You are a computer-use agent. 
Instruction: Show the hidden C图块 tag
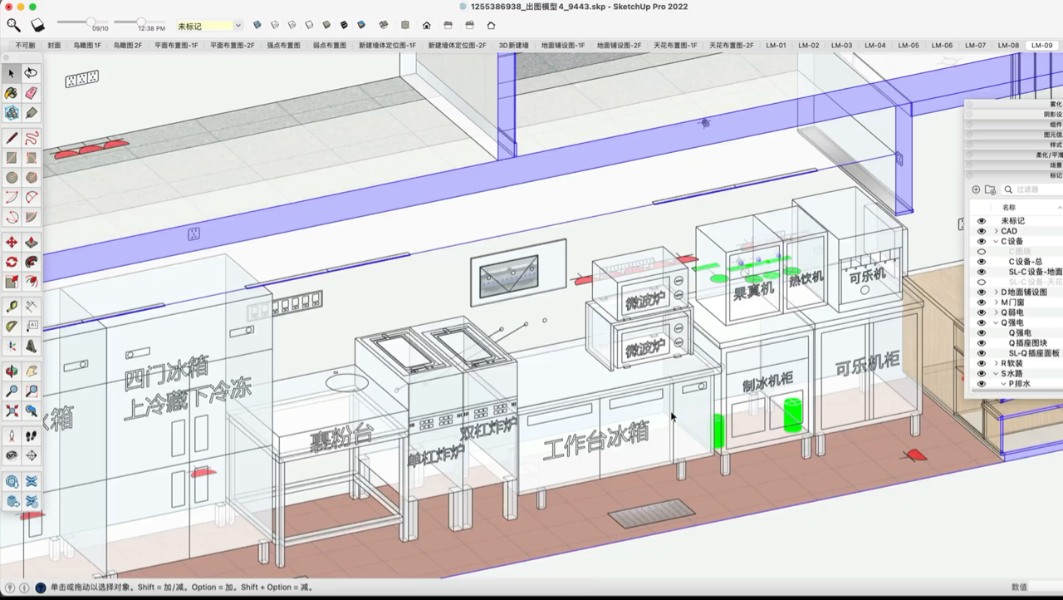tap(981, 252)
